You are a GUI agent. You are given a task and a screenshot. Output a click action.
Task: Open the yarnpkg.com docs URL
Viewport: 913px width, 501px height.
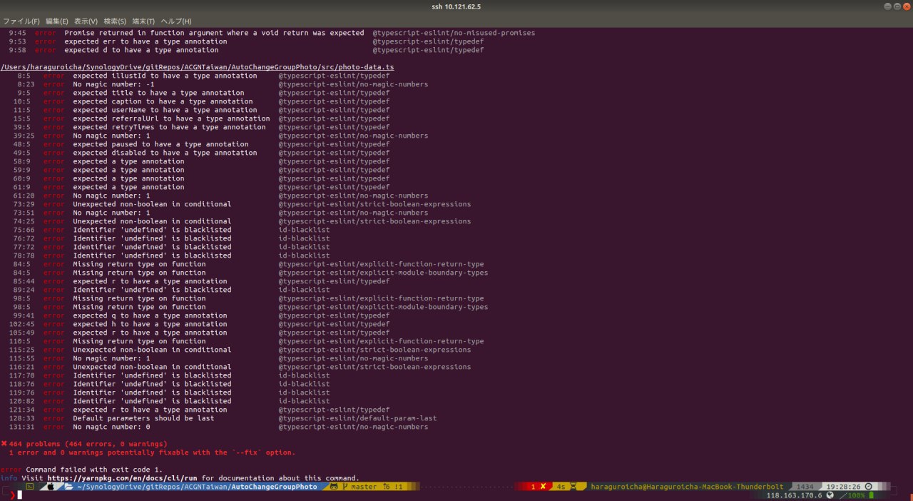click(123, 478)
